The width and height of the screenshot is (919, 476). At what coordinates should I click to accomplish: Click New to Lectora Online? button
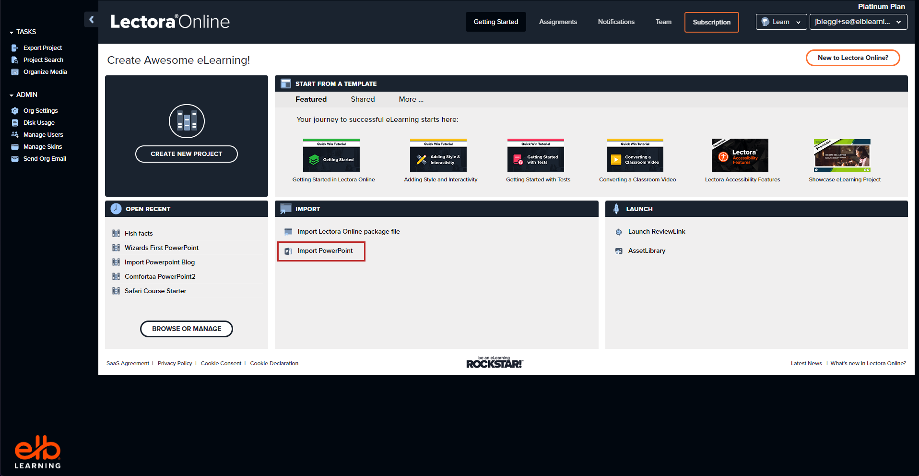[x=853, y=58]
